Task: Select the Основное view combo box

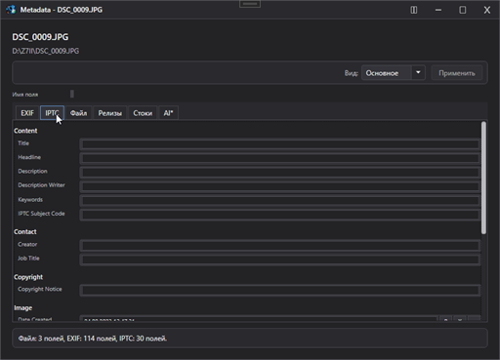Action: tap(394, 72)
